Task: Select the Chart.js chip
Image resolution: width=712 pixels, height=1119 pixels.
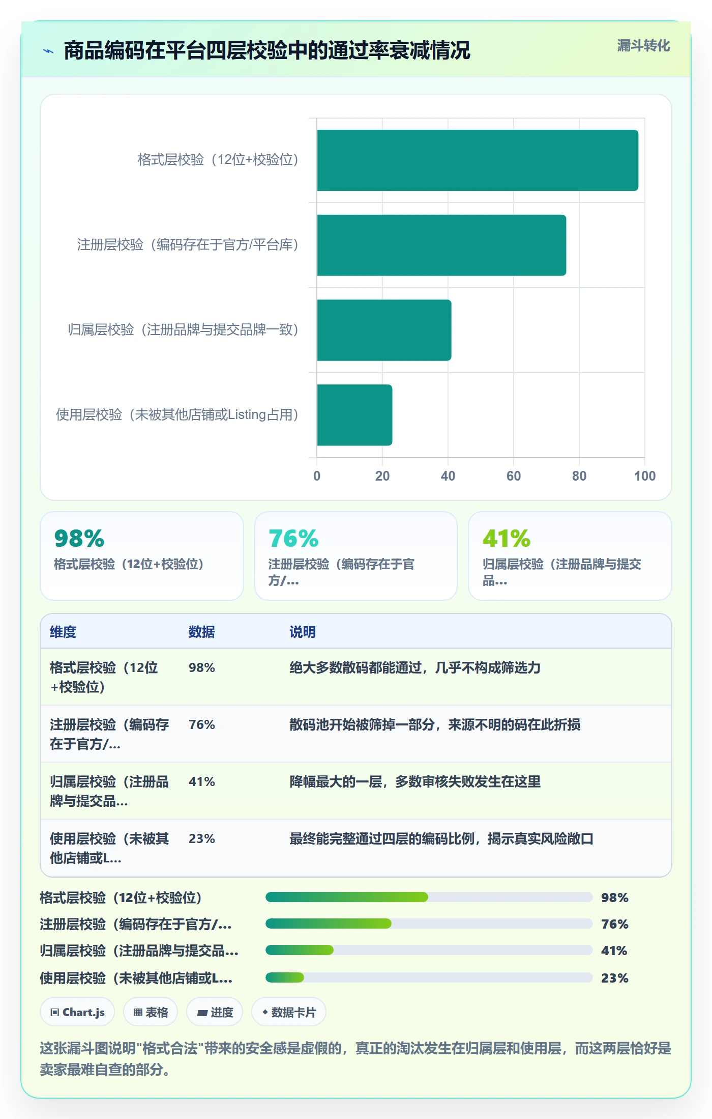Action: (x=77, y=1012)
